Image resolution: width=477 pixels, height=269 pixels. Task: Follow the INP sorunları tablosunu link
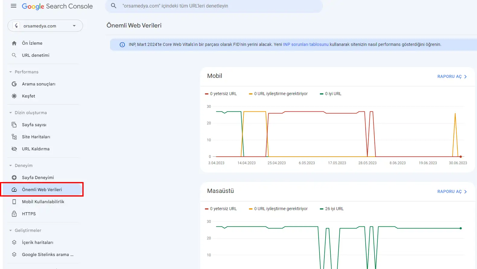(x=306, y=44)
